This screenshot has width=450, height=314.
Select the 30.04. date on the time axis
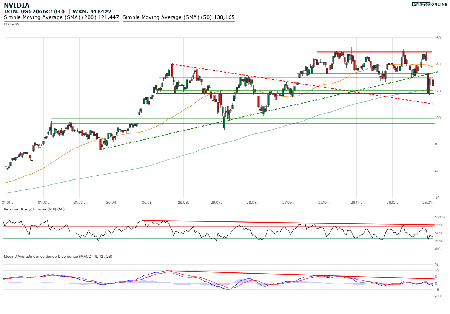(112, 203)
